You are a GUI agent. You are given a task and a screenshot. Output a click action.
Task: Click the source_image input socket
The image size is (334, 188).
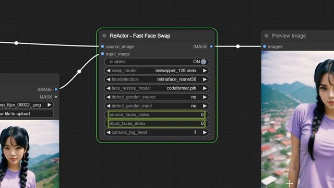(102, 46)
